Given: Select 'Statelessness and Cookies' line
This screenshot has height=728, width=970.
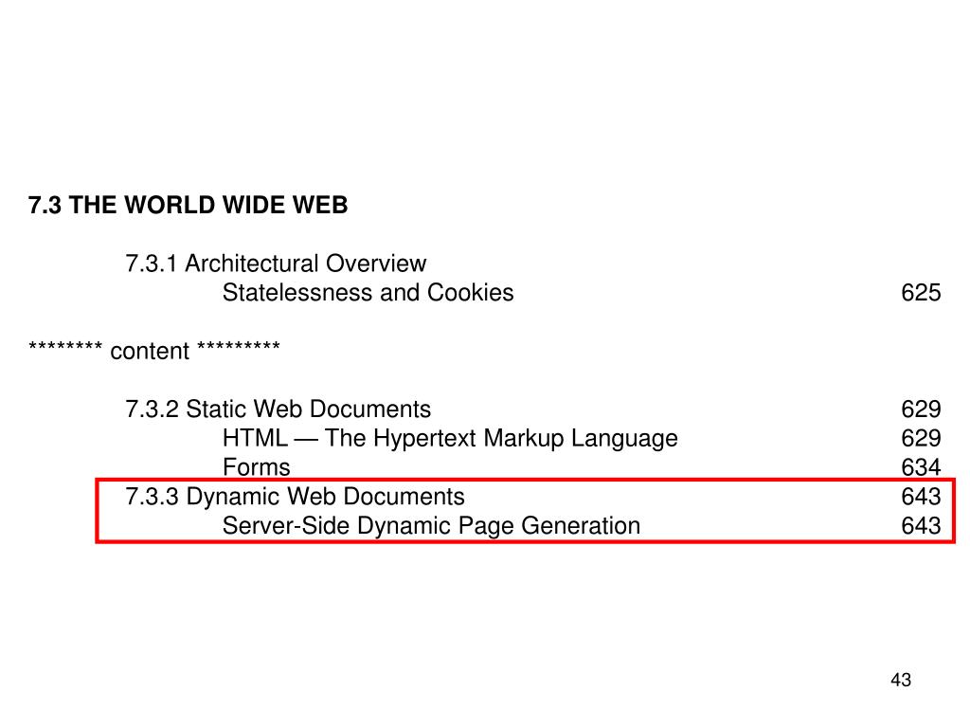Looking at the screenshot, I should (x=368, y=292).
